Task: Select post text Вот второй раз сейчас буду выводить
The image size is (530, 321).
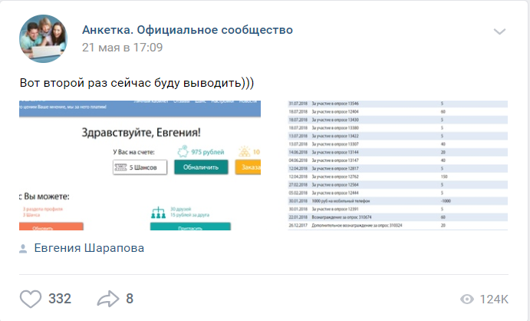Action: pos(137,83)
